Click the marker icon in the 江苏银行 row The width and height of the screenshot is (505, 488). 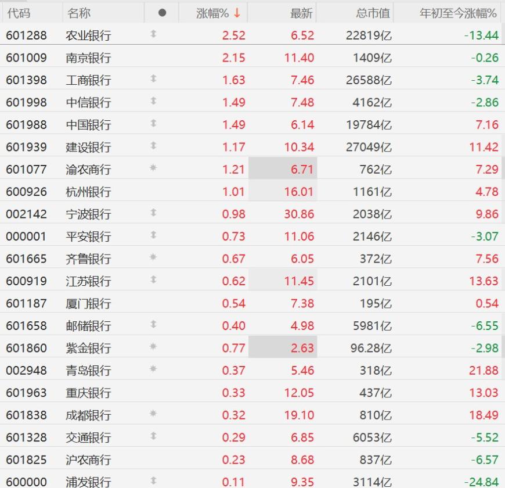154,279
